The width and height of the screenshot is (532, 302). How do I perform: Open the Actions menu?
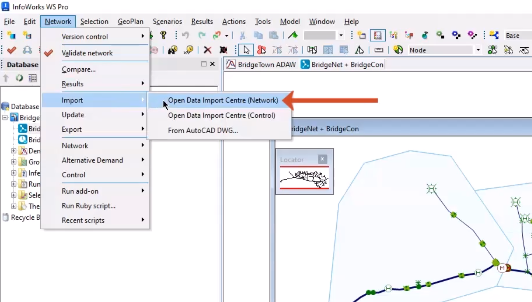[234, 22]
